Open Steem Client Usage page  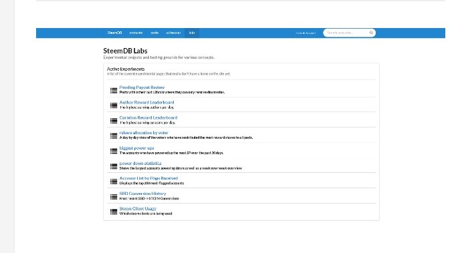pos(138,208)
